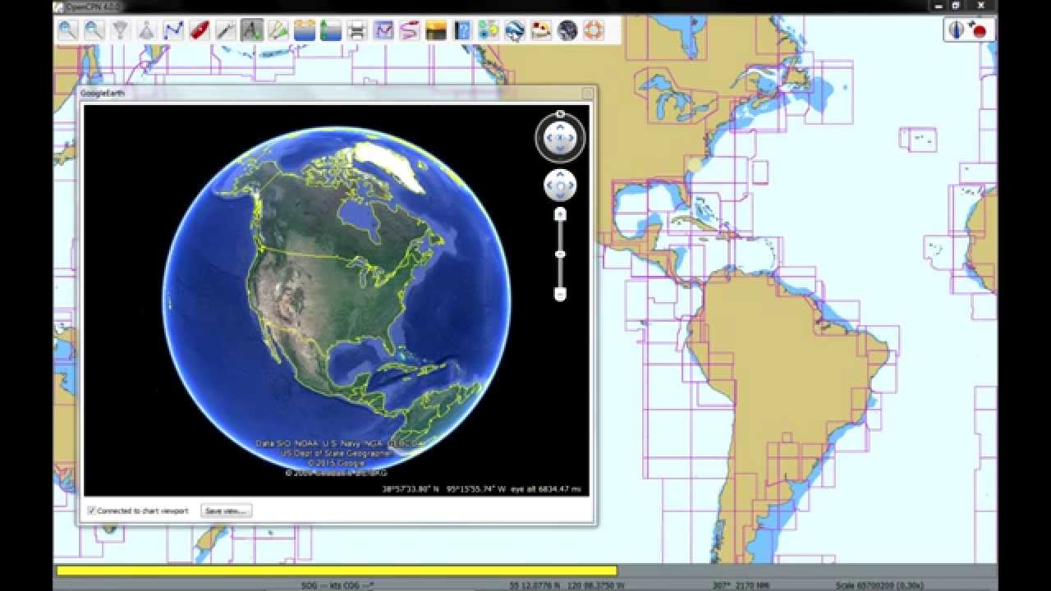This screenshot has width=1051, height=591.
Task: Move right arrow on Google Earth move joystick
Action: point(570,186)
